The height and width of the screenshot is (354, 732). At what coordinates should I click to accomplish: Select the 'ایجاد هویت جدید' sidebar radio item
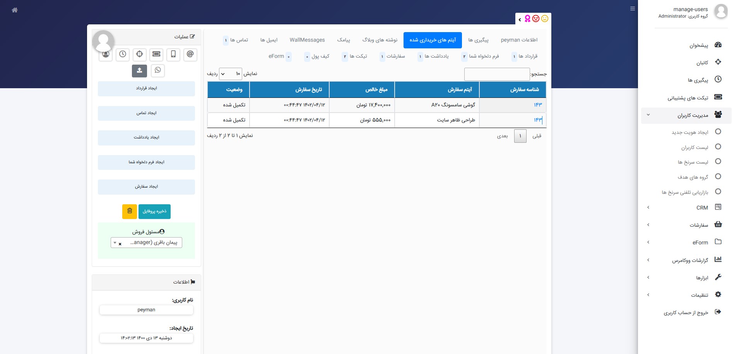click(x=718, y=132)
